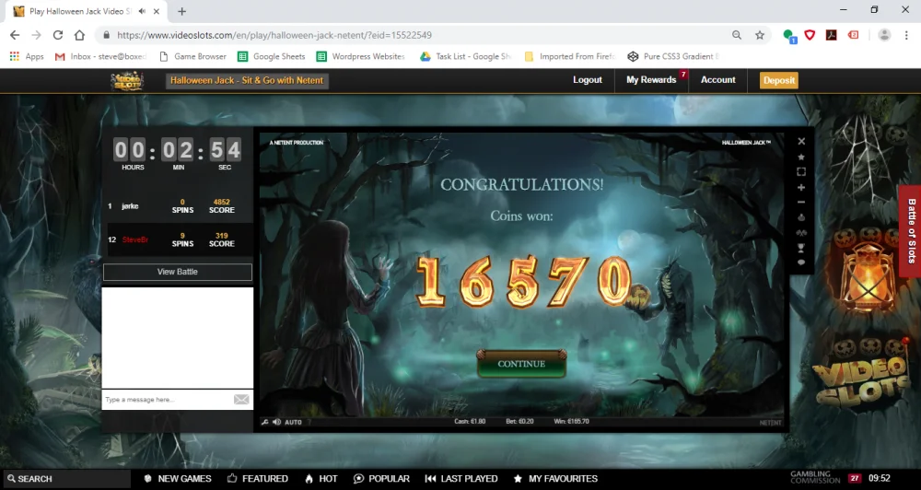
Task: Click the plus icon to enlarge game
Action: 801,187
